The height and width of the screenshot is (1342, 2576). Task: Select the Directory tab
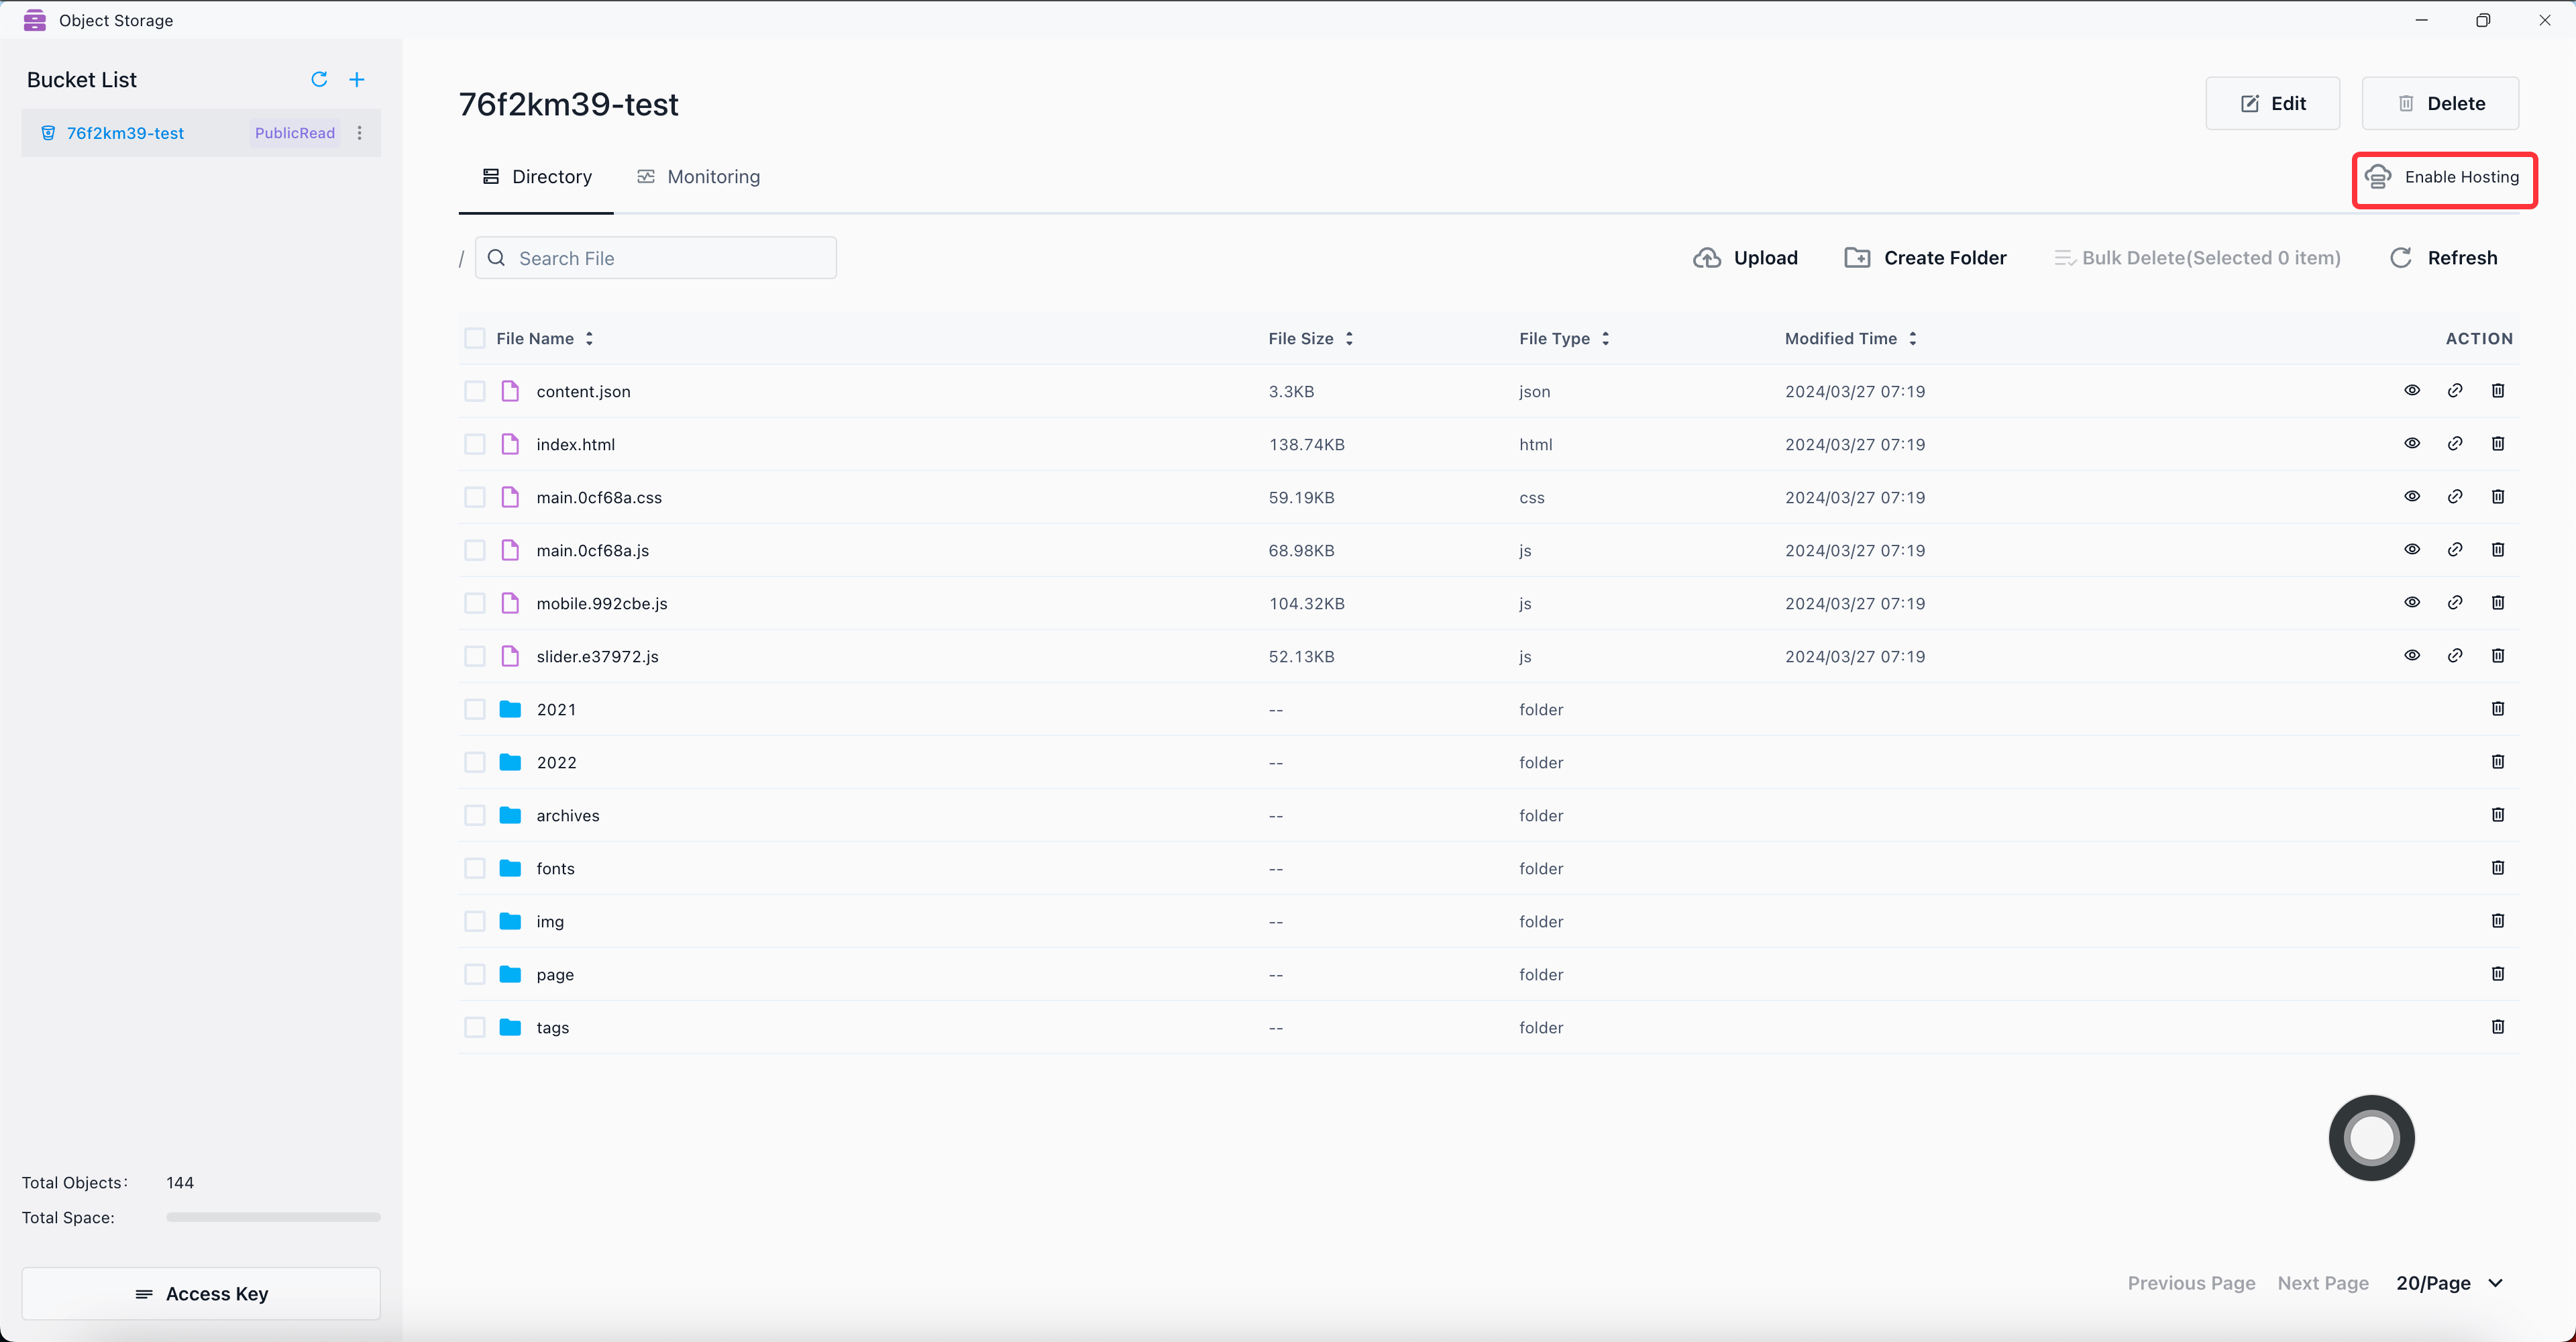(537, 177)
